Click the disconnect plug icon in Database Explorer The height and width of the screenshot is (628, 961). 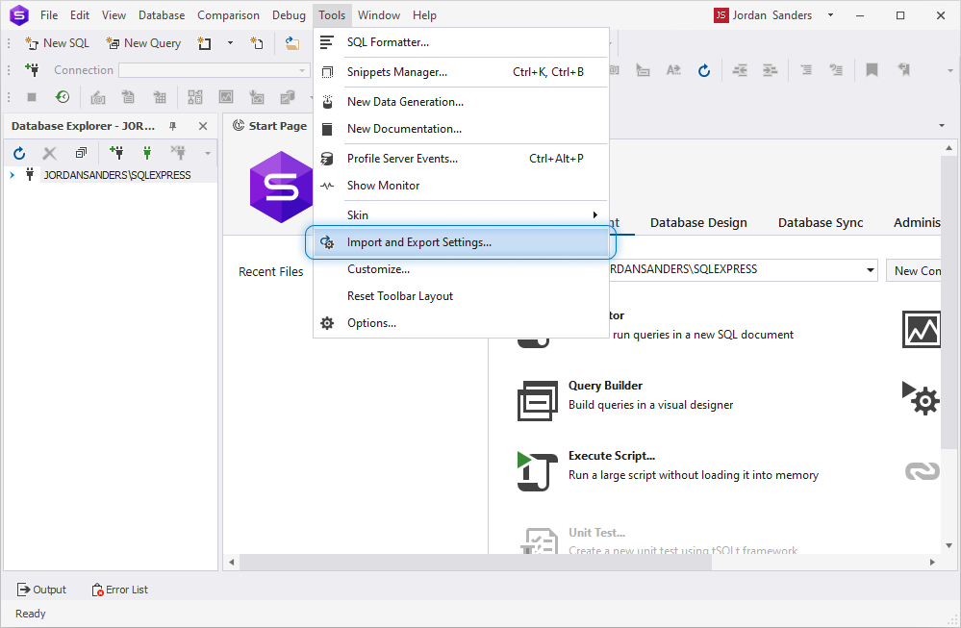tap(178, 152)
